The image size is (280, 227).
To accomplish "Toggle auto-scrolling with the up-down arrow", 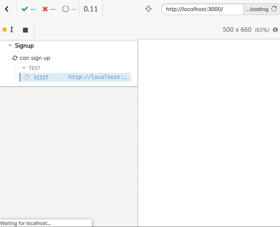I will [12, 30].
